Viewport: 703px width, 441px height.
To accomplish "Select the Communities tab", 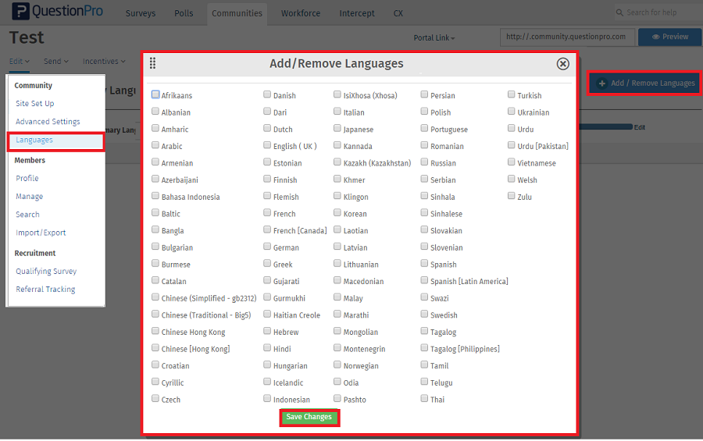I will tap(237, 13).
